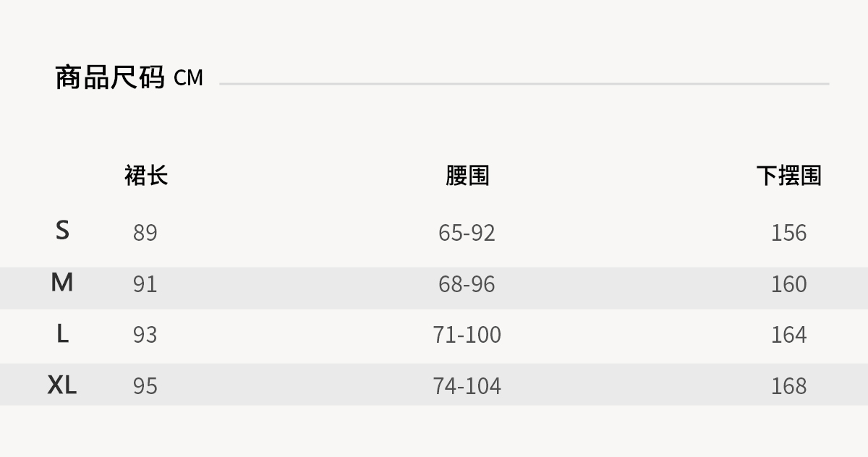Select the 下摆围 column header

pos(788,176)
